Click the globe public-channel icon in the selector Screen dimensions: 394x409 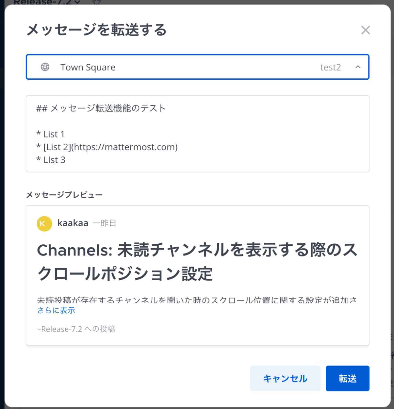[x=45, y=67]
